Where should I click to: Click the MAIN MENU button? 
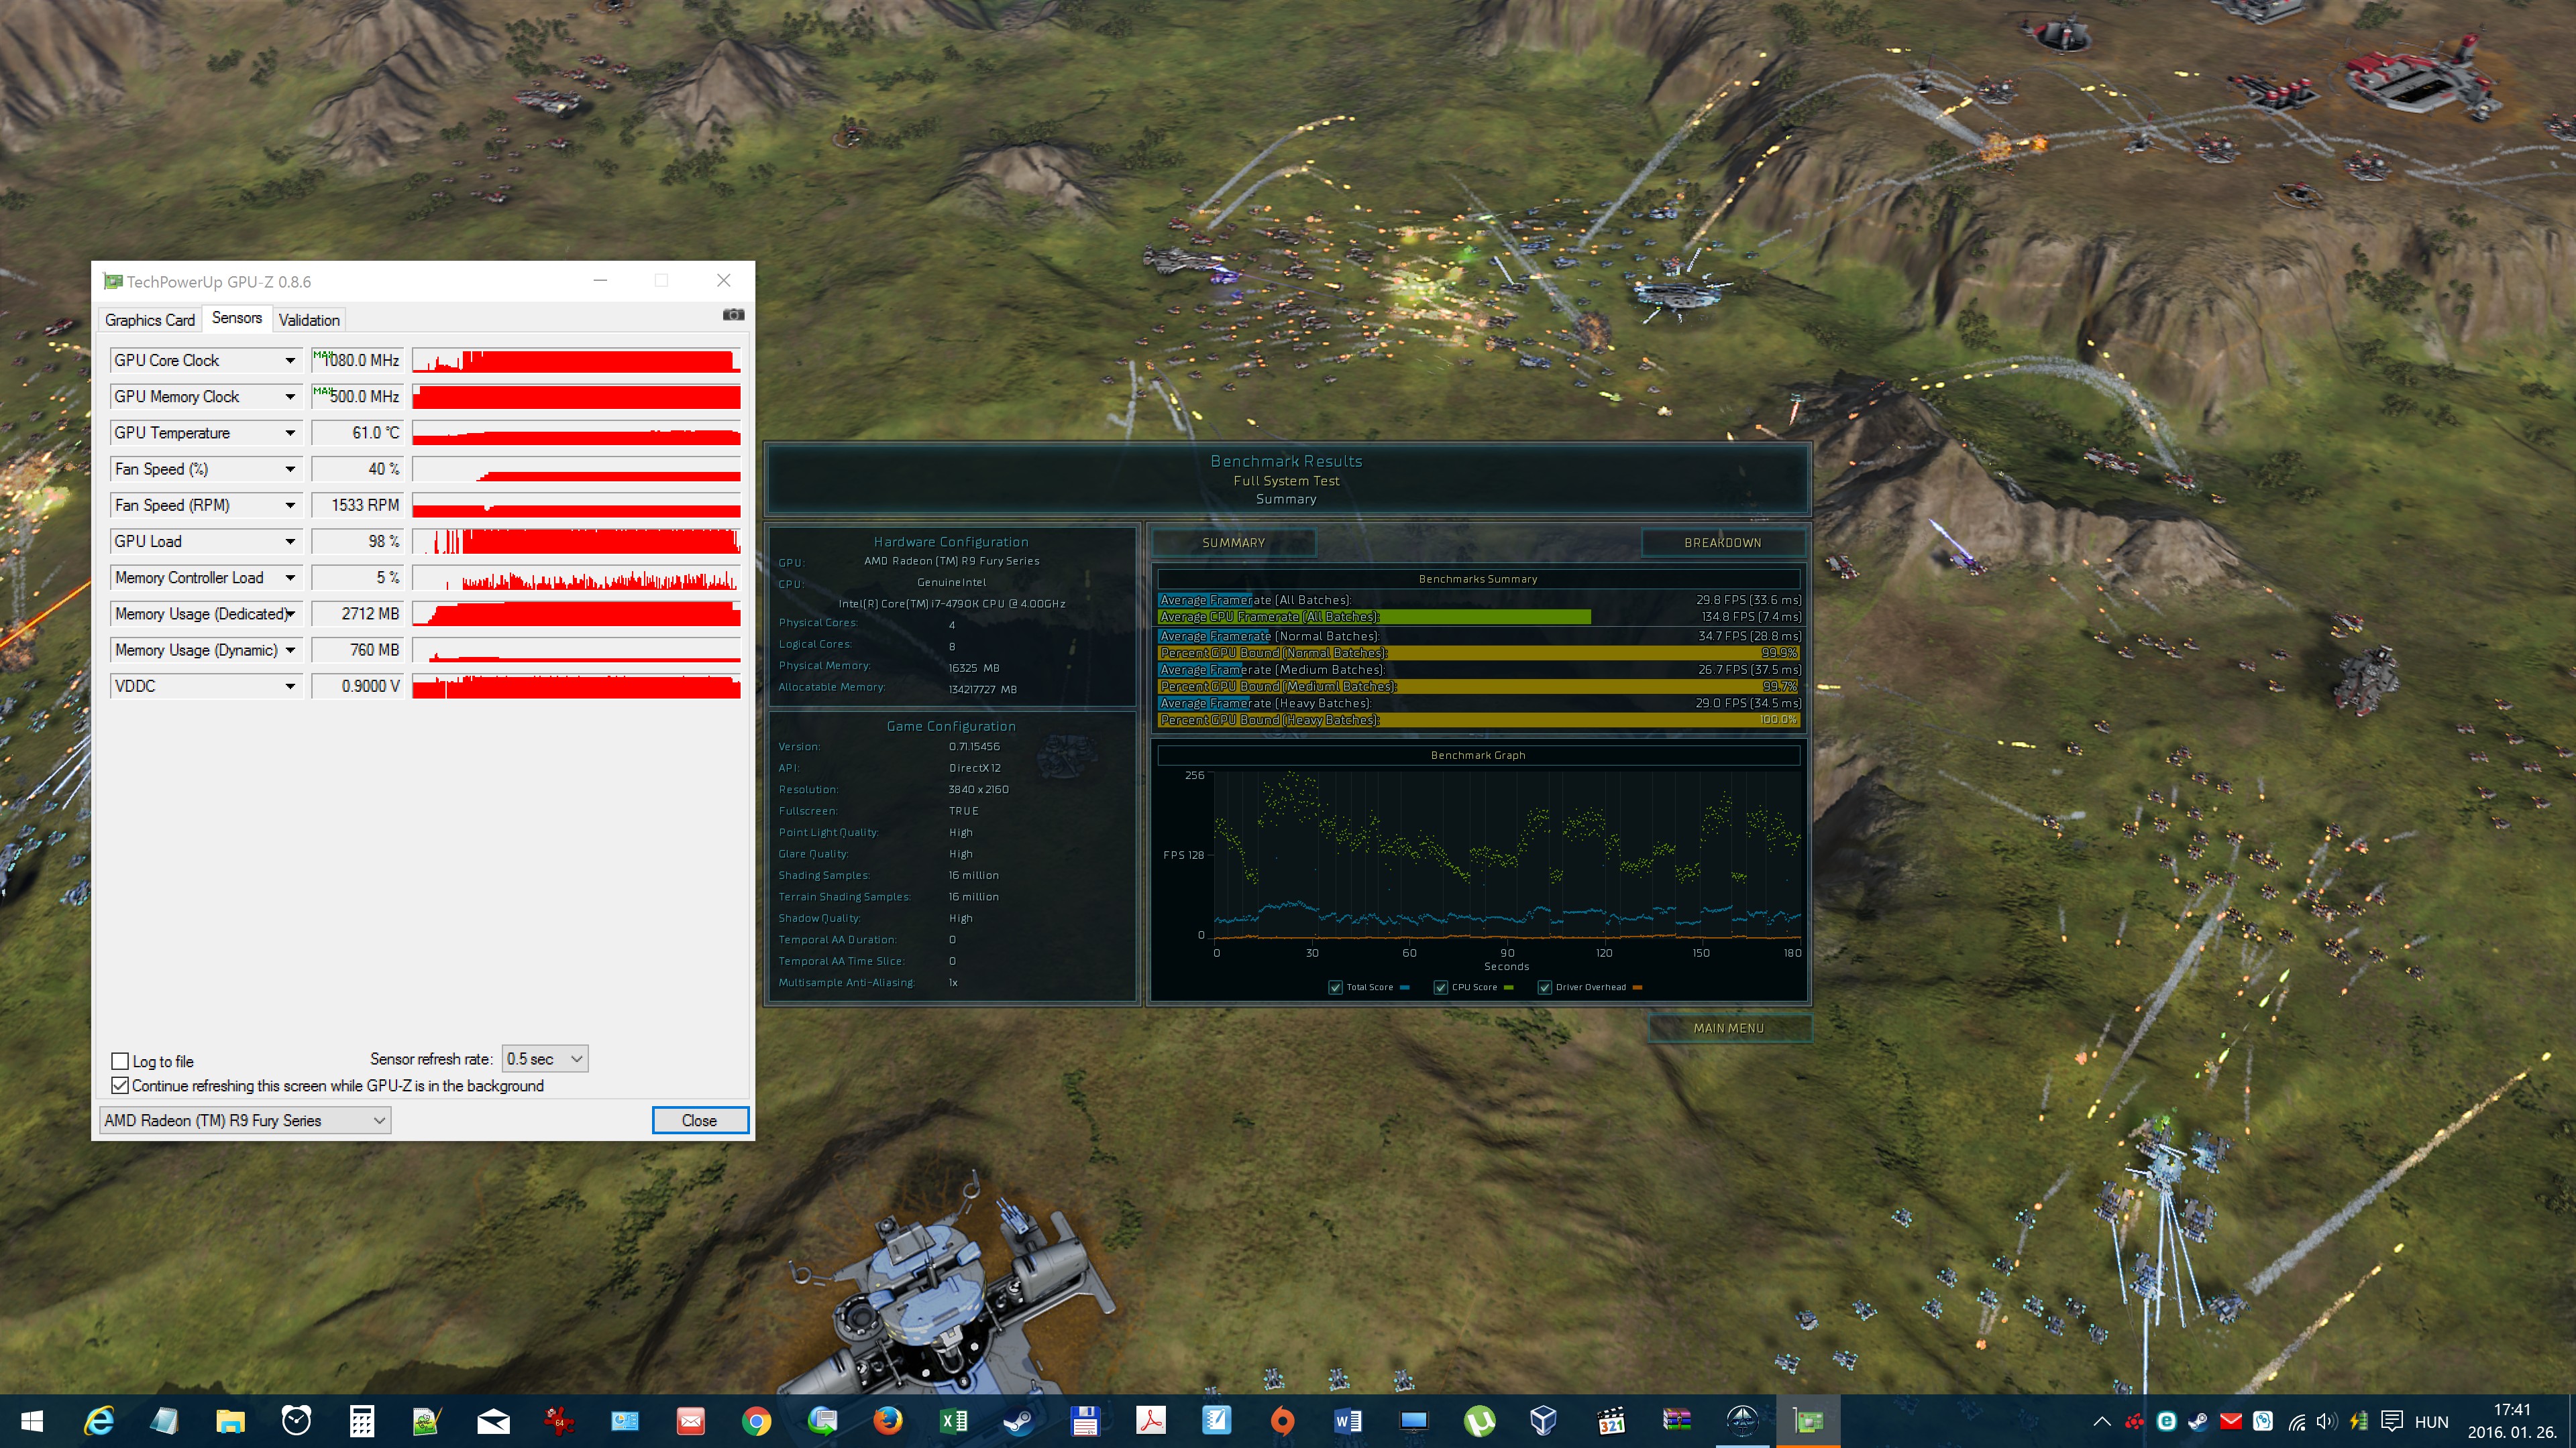click(1728, 1028)
